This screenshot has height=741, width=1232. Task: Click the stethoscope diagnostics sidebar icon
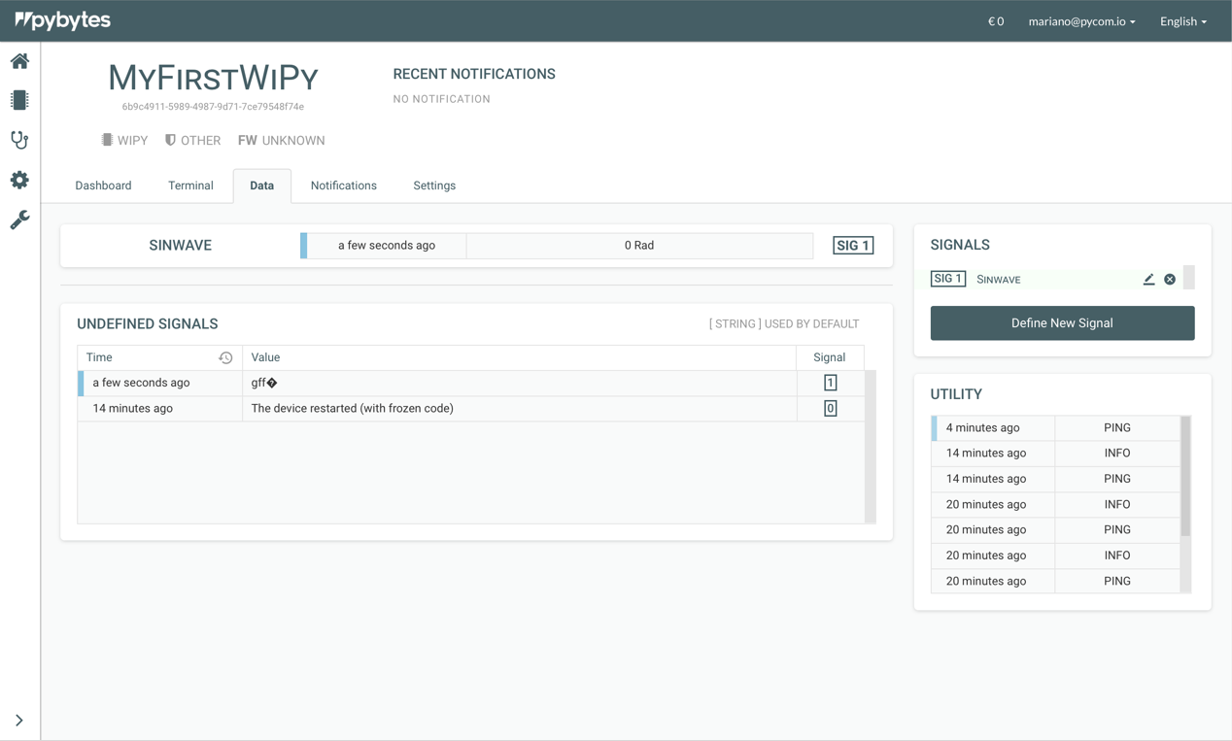(x=19, y=140)
